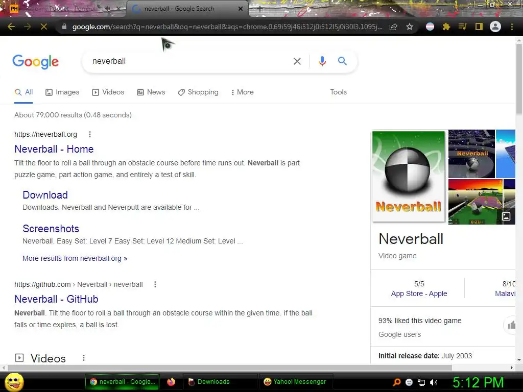The height and width of the screenshot is (392, 523).
Task: Click the white round face tray icon
Action: coord(409,382)
